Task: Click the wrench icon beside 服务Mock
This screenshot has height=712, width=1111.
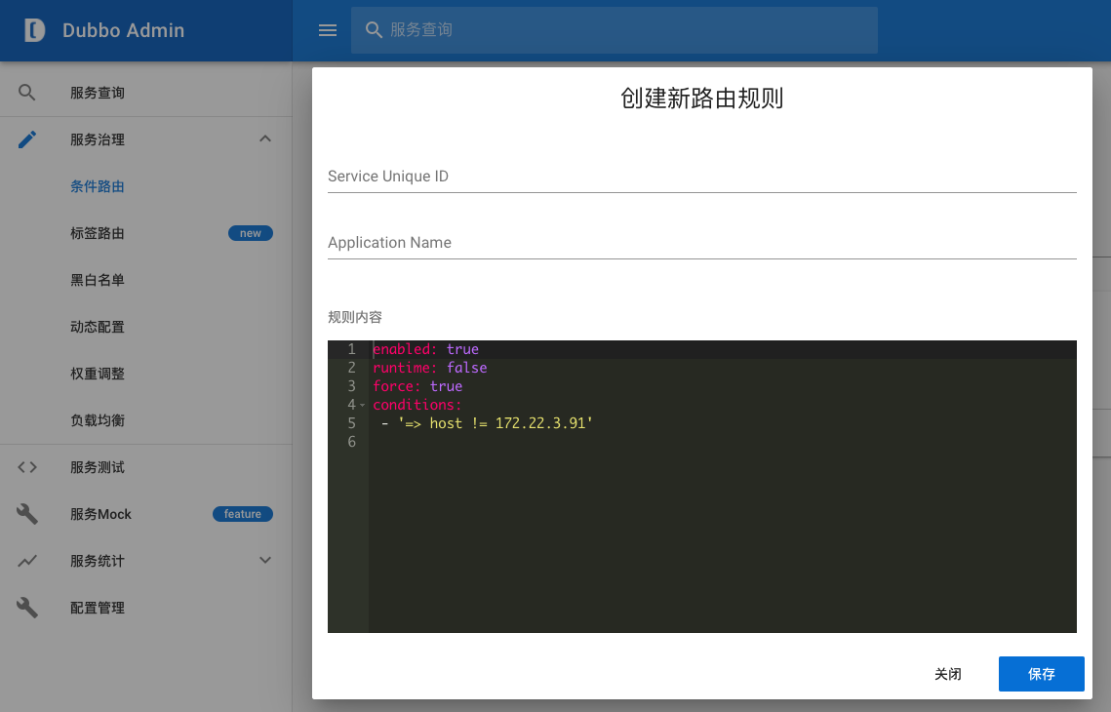Action: tap(27, 514)
